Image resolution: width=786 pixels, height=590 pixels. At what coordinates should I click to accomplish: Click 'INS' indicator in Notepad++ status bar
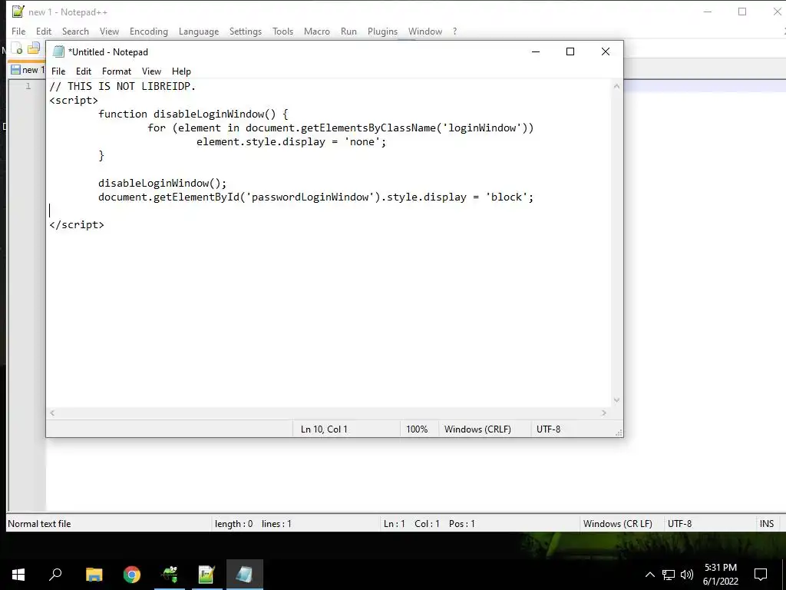point(767,524)
